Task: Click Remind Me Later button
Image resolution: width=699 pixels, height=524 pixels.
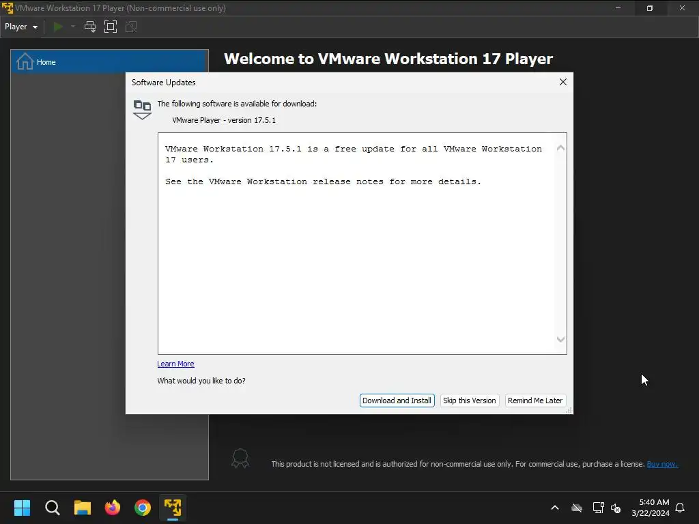Action: [535, 401]
